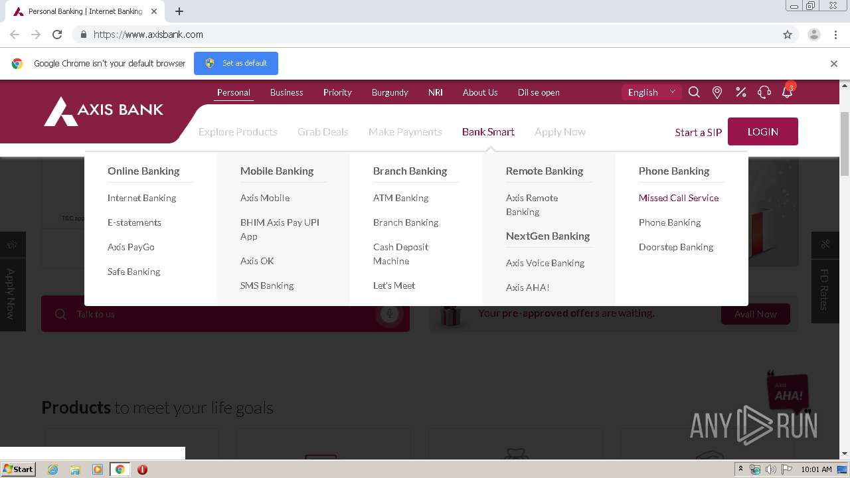Screen dimensions: 850x478
Task: Click the Start a SIP link
Action: pyautogui.click(x=698, y=132)
